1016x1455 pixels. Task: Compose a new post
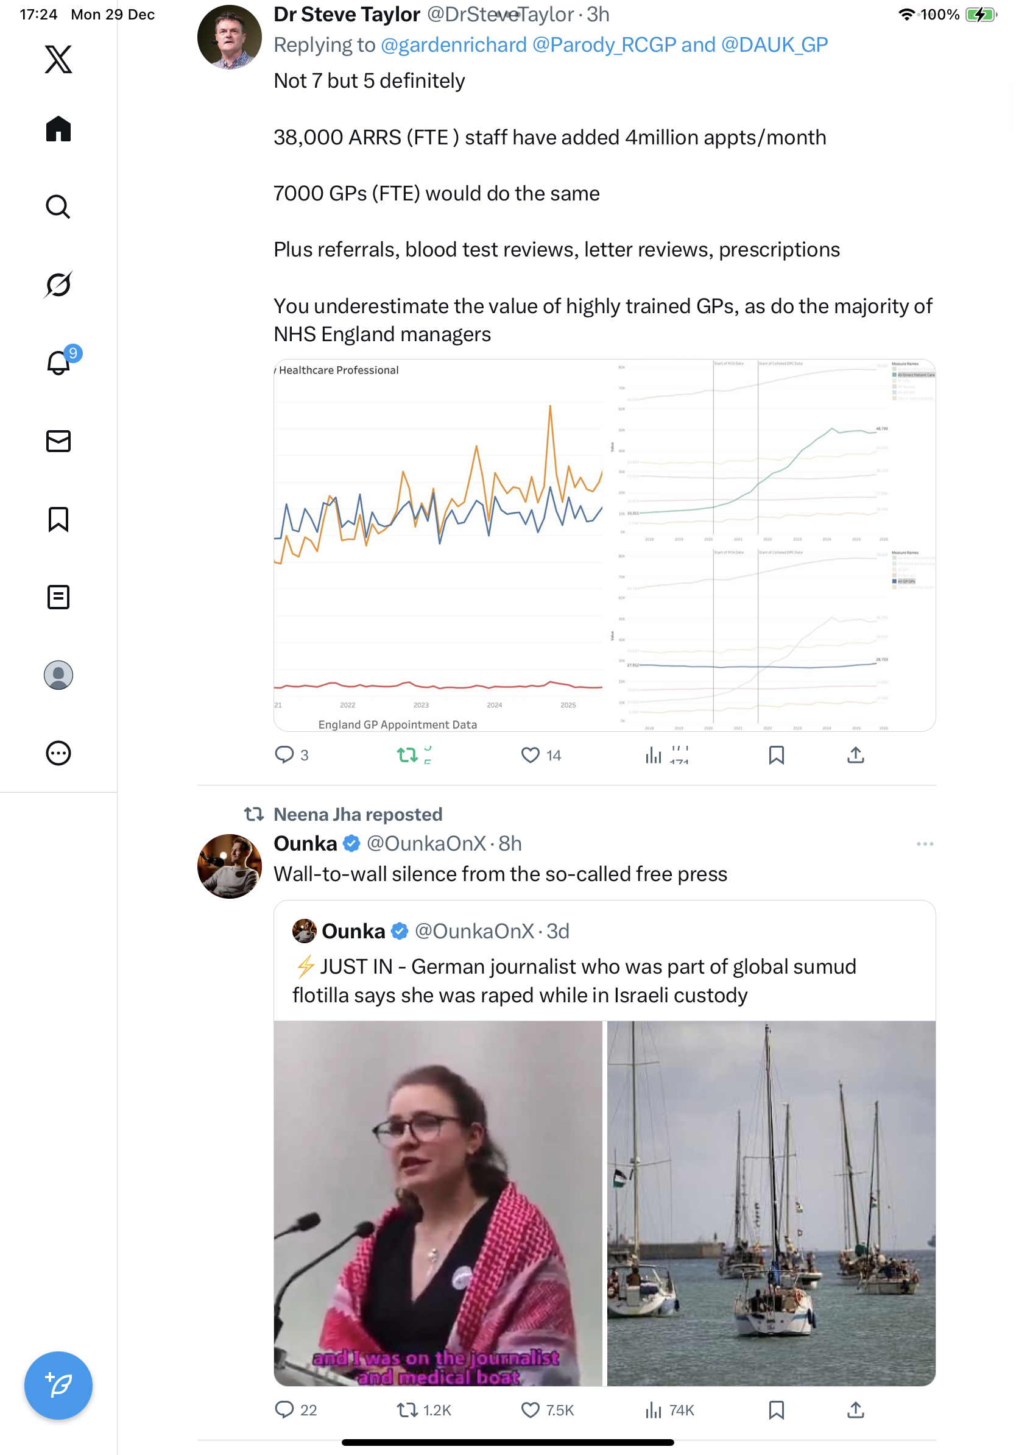[x=58, y=1385]
